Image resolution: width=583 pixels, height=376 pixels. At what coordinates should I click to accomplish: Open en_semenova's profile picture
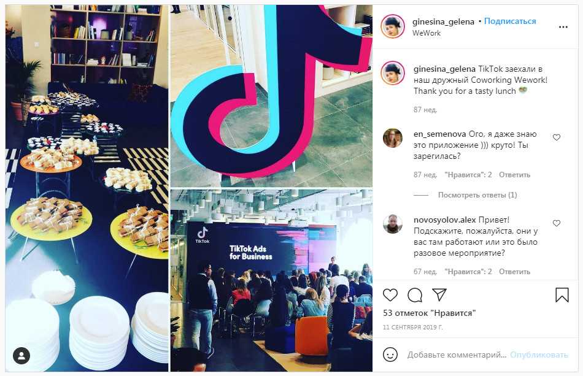393,138
